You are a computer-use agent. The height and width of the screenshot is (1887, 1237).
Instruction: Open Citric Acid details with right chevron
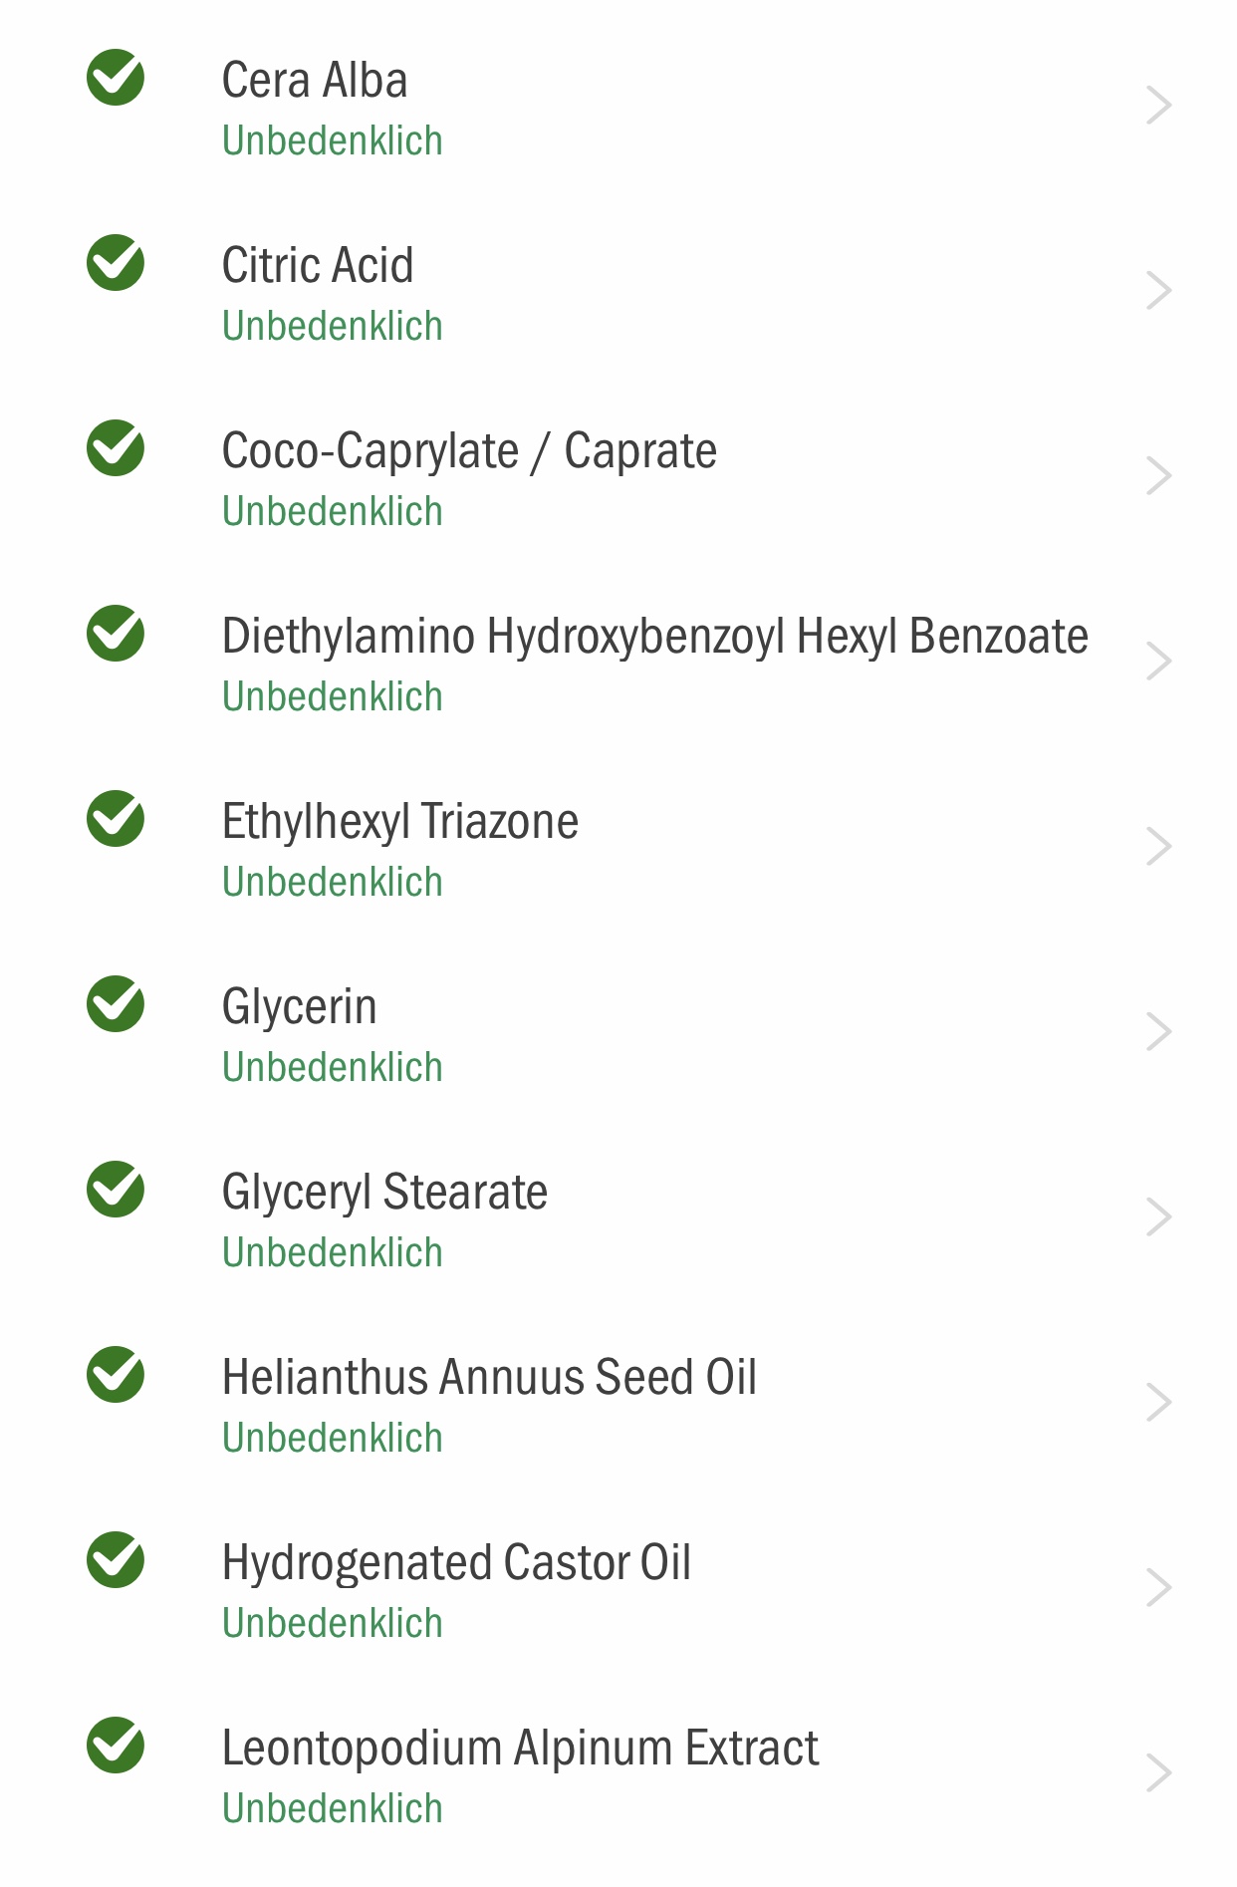click(1158, 290)
